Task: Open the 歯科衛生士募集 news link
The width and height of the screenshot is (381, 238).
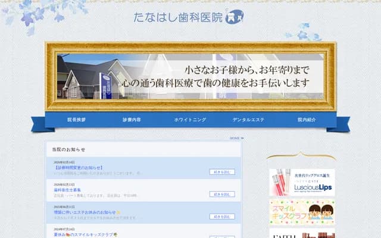Action: 67,190
